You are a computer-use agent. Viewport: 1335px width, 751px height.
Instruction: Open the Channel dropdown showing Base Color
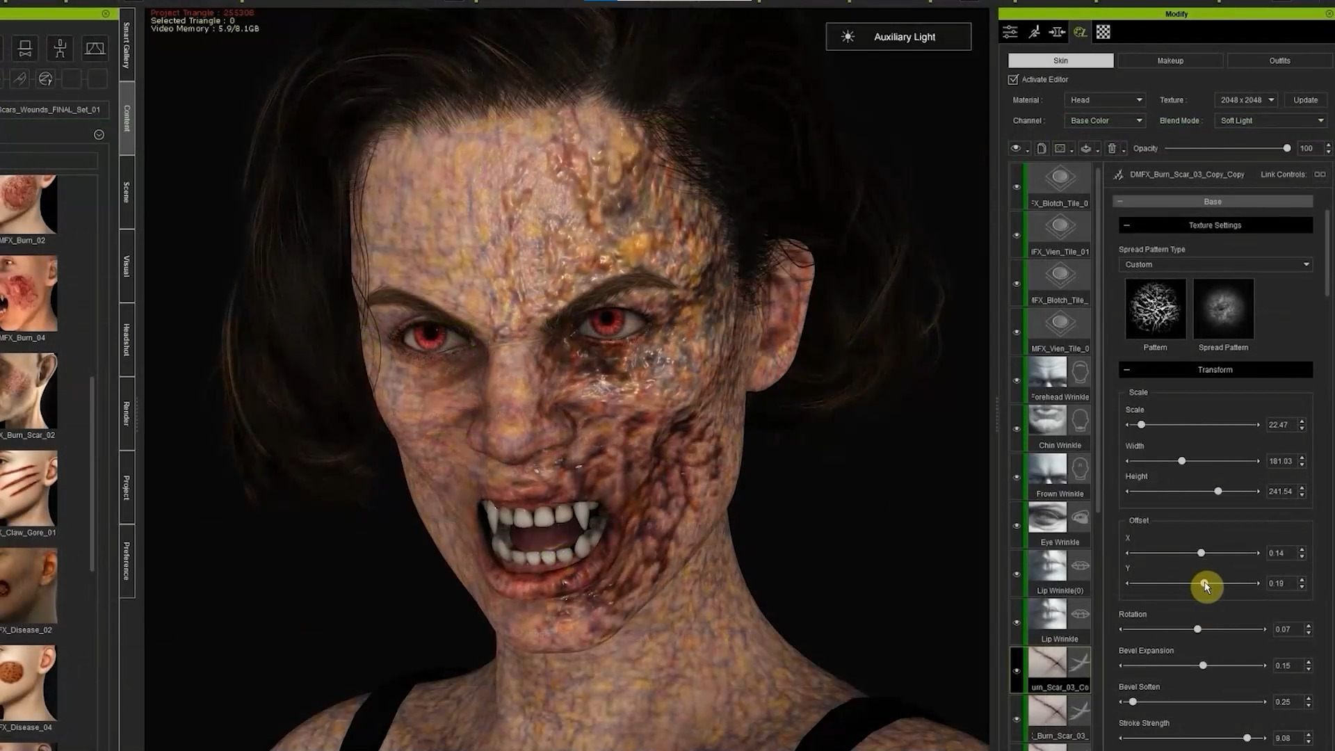pos(1105,120)
